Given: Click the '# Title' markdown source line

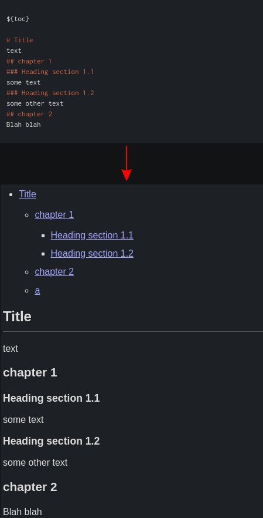Looking at the screenshot, I should pos(20,40).
